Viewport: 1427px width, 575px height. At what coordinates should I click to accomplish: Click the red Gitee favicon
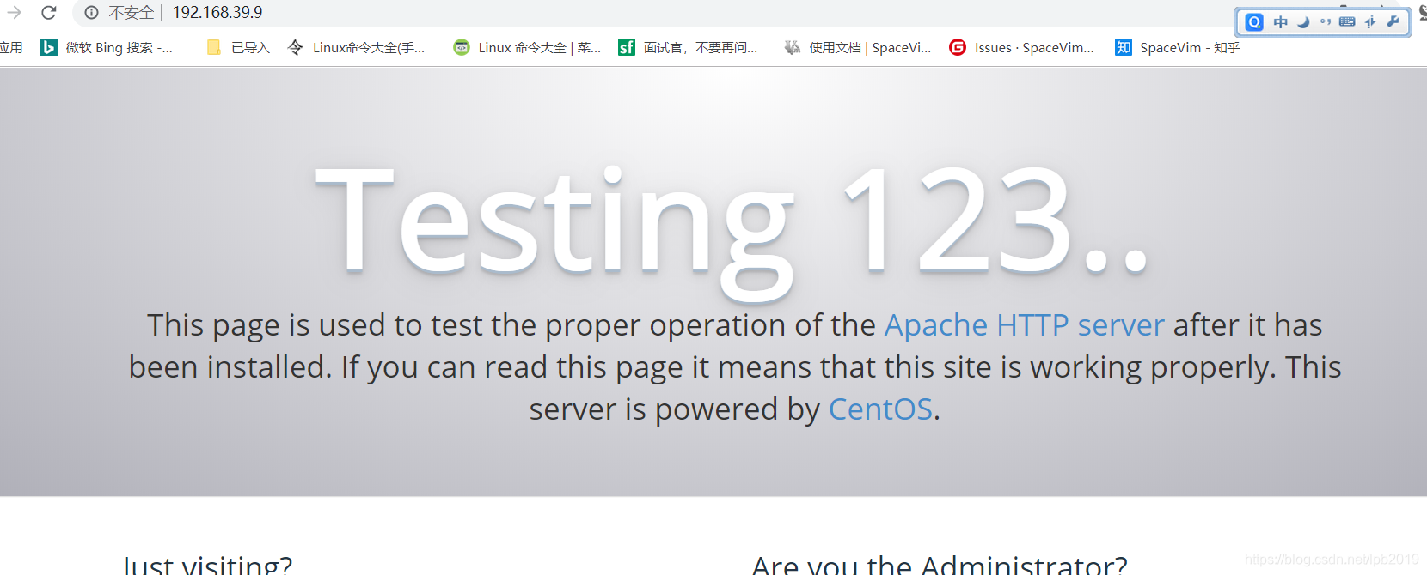958,47
